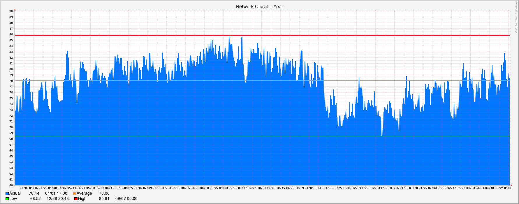Click the green Low legend swatch
The image size is (519, 204).
(7, 199)
